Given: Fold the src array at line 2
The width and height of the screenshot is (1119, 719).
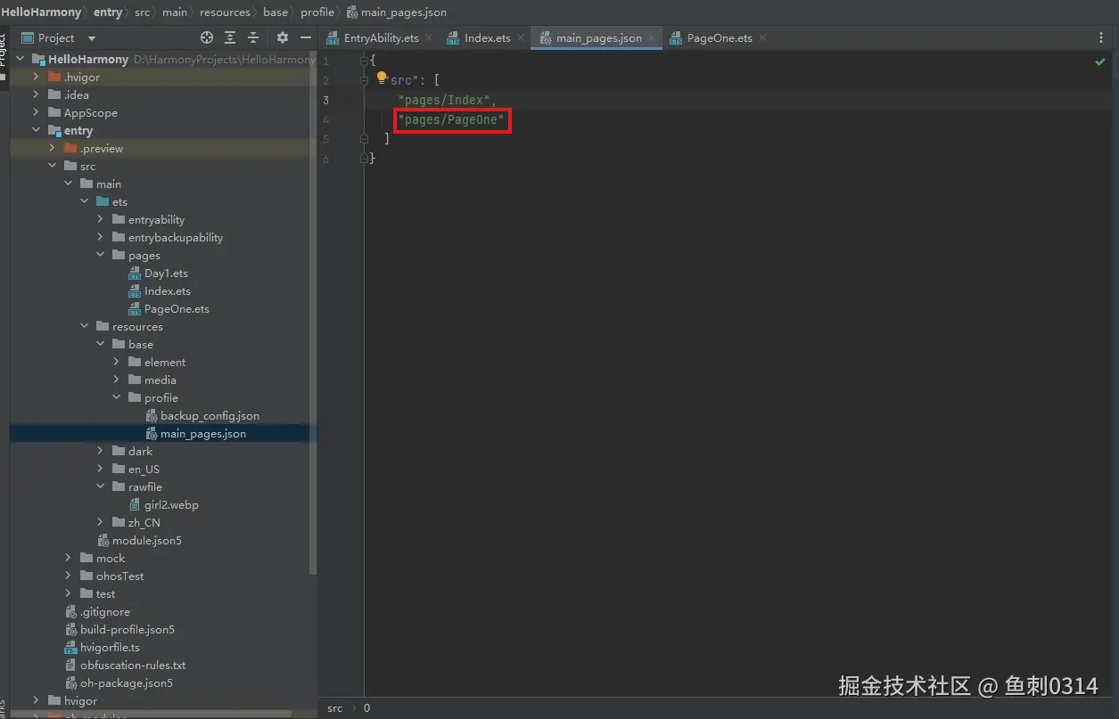Looking at the screenshot, I should 364,80.
